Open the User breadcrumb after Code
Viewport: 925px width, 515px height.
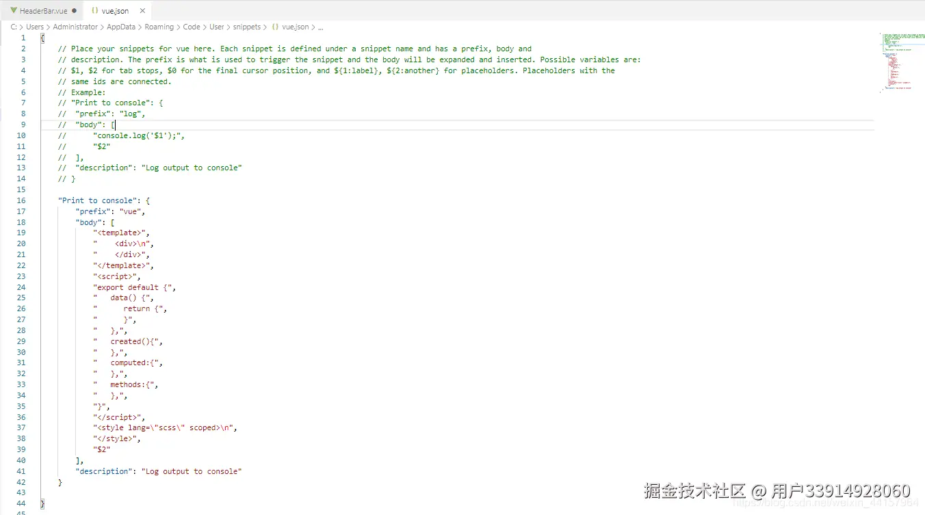coord(217,27)
